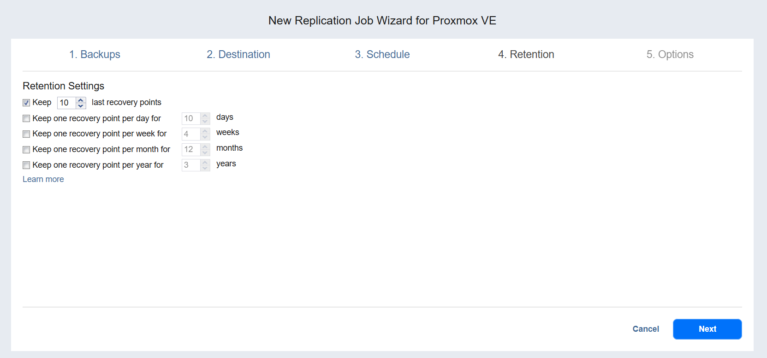Decrease the last recovery points count

point(81,106)
